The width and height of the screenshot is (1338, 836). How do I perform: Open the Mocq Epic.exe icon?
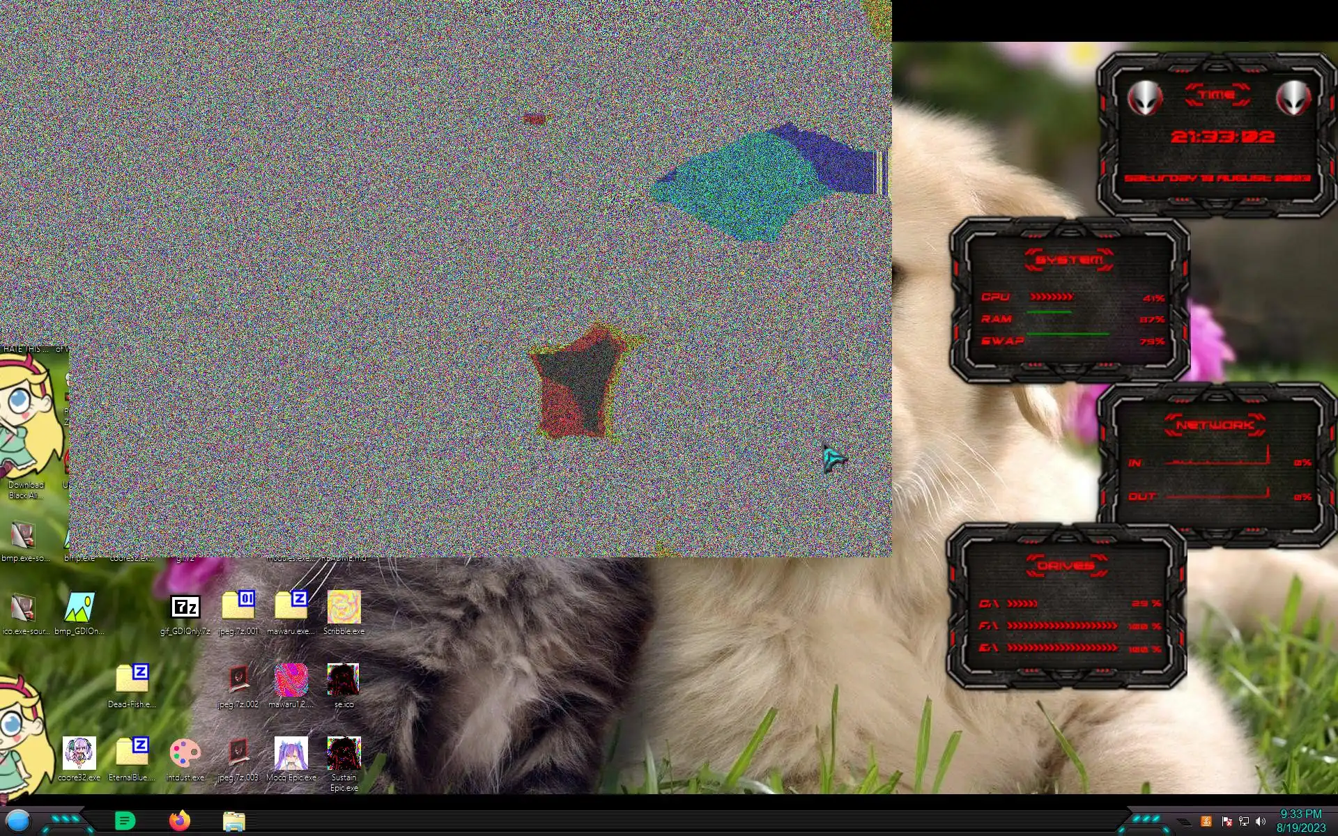click(x=291, y=754)
